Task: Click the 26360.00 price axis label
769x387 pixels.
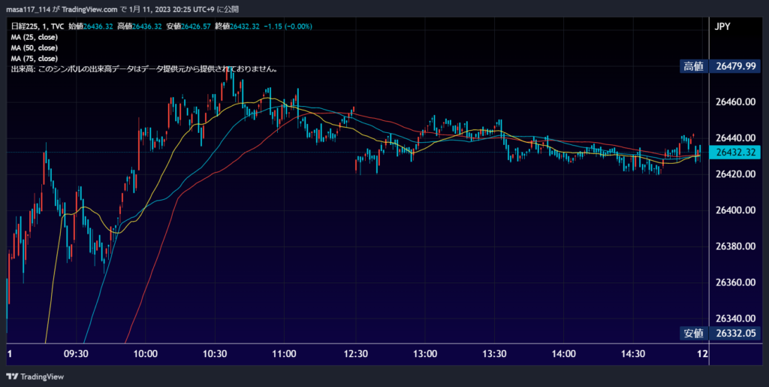Action: point(735,283)
